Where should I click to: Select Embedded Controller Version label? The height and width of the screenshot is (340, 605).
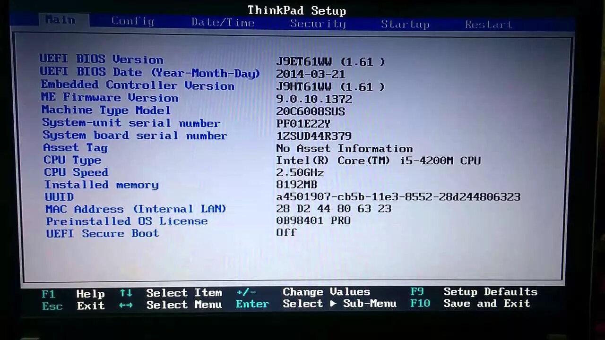(x=138, y=85)
